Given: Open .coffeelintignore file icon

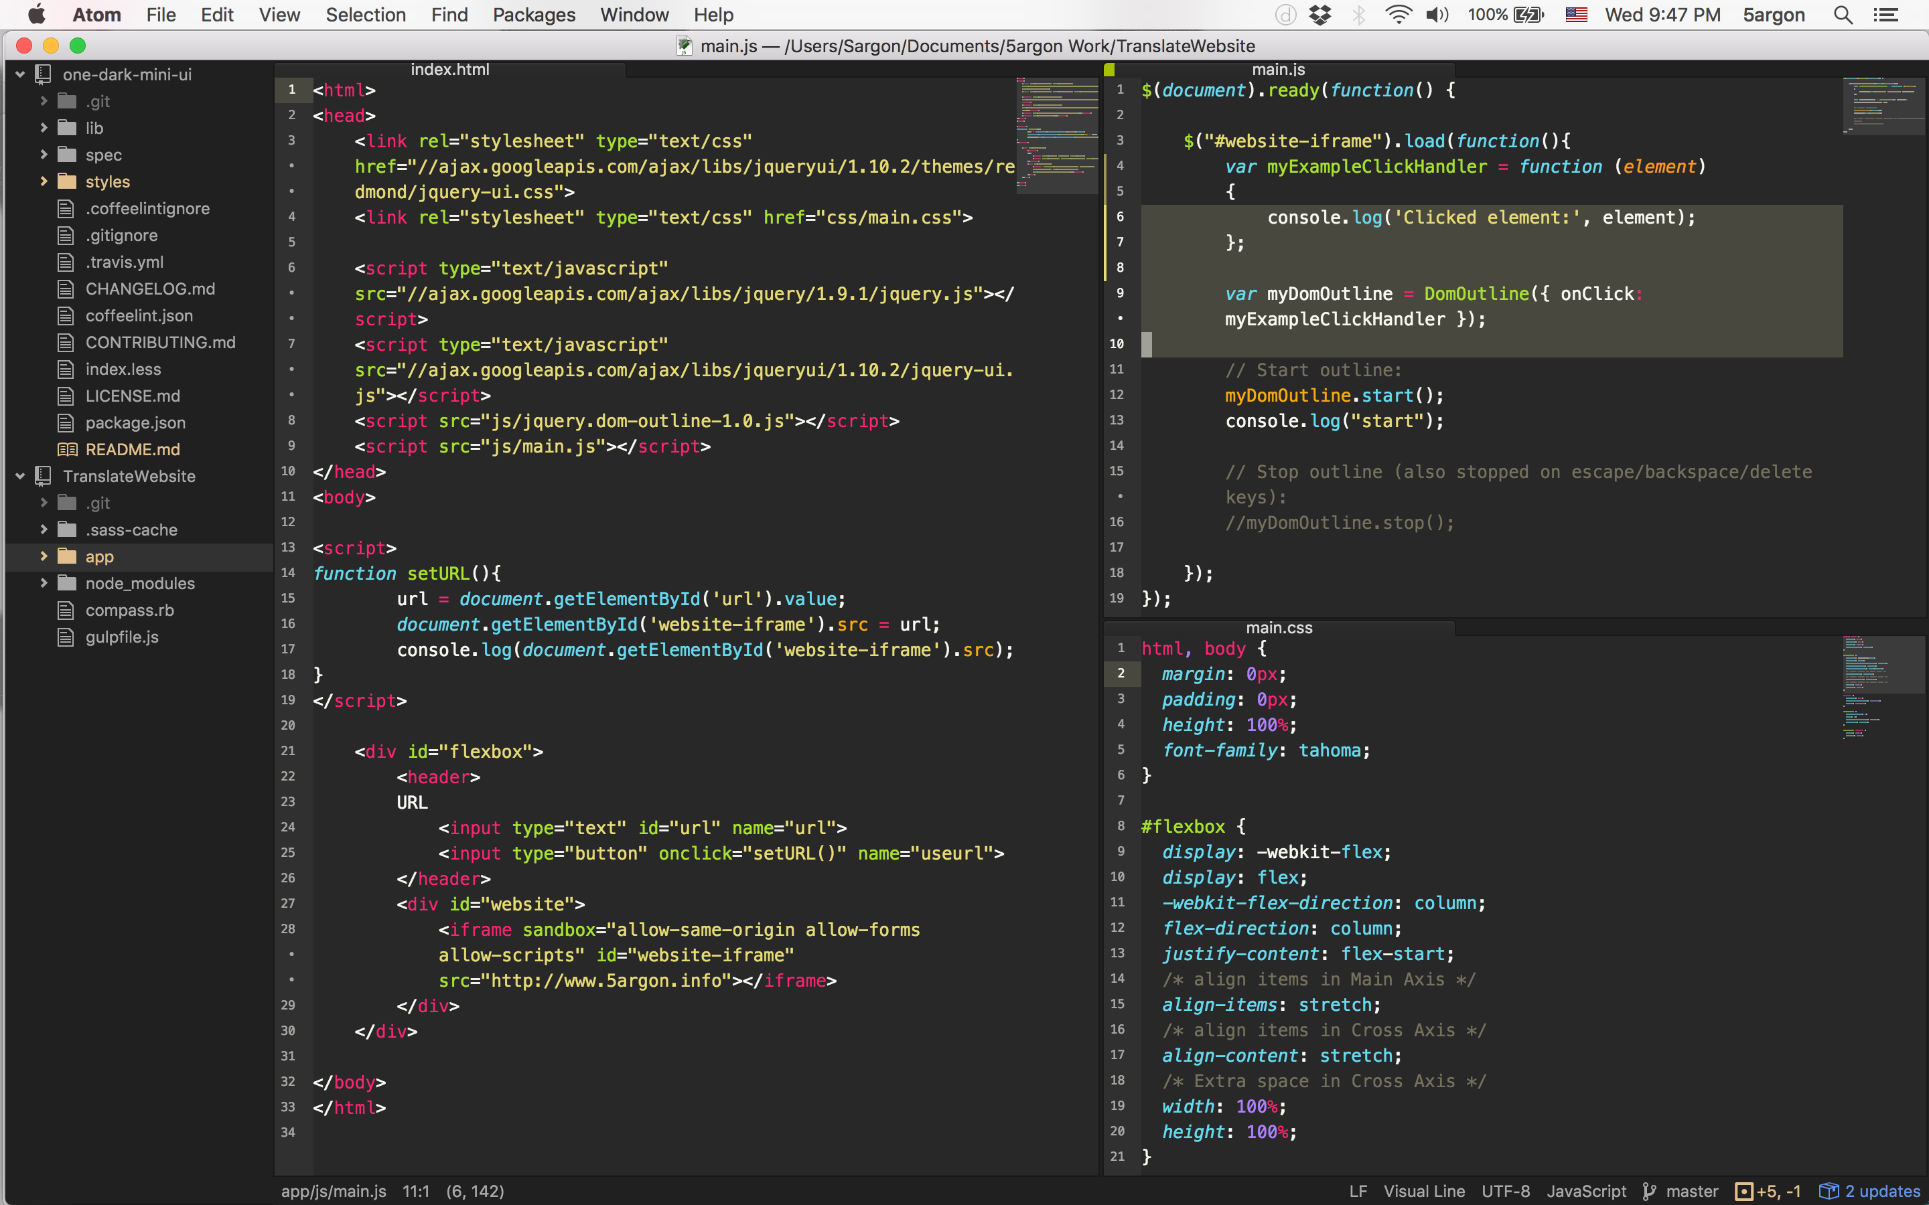Looking at the screenshot, I should (66, 209).
